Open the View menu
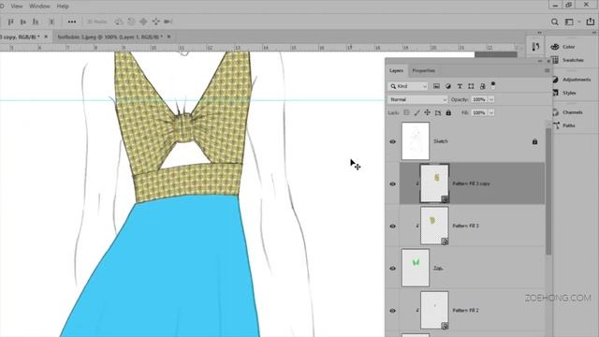This screenshot has height=337, width=599. [17, 7]
